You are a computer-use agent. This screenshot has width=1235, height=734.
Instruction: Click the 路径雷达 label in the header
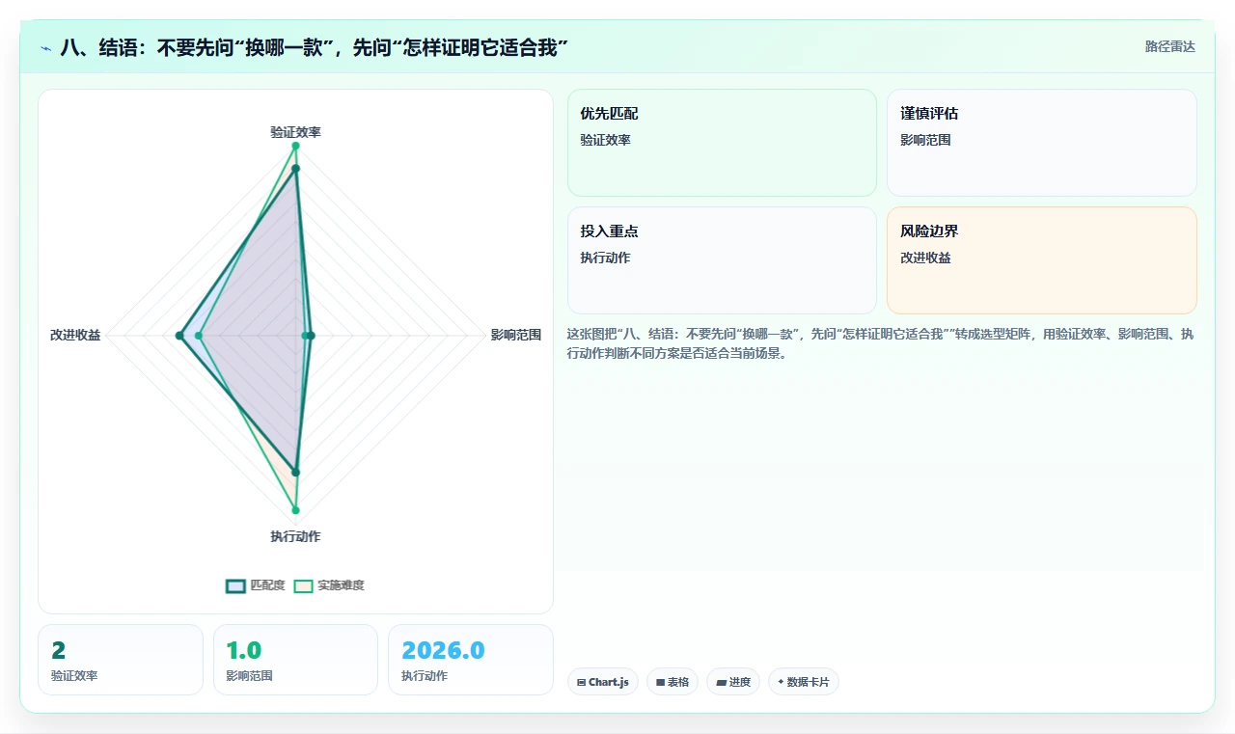pyautogui.click(x=1169, y=46)
